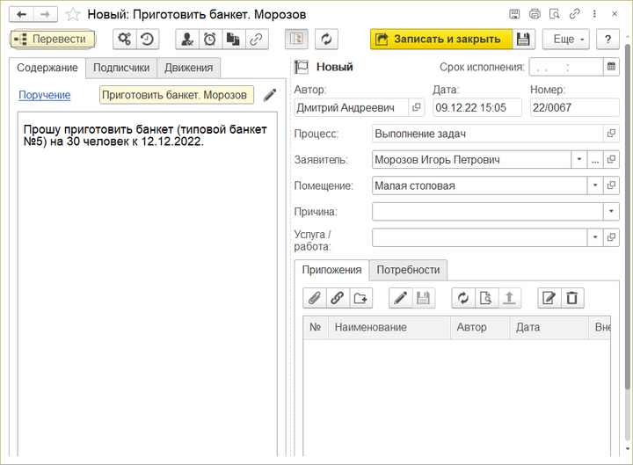633x465 pixels.
Task: Open help with the question mark button
Action: pos(608,40)
